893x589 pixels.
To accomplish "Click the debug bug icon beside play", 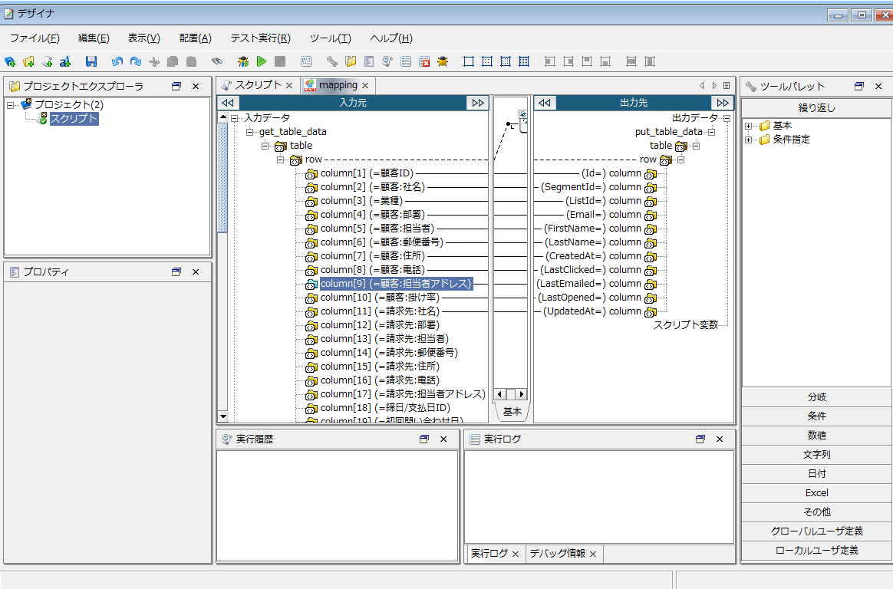I will (x=243, y=61).
